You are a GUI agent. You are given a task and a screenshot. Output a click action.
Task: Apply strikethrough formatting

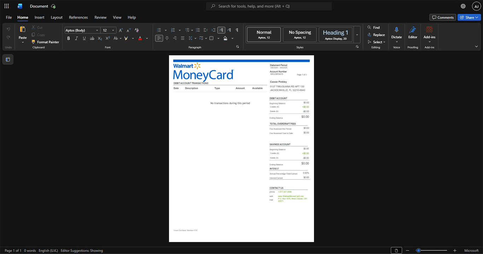click(x=92, y=38)
